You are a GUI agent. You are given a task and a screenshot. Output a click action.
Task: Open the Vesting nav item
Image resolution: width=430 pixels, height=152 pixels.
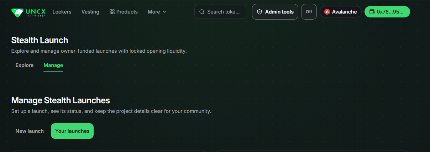click(90, 12)
